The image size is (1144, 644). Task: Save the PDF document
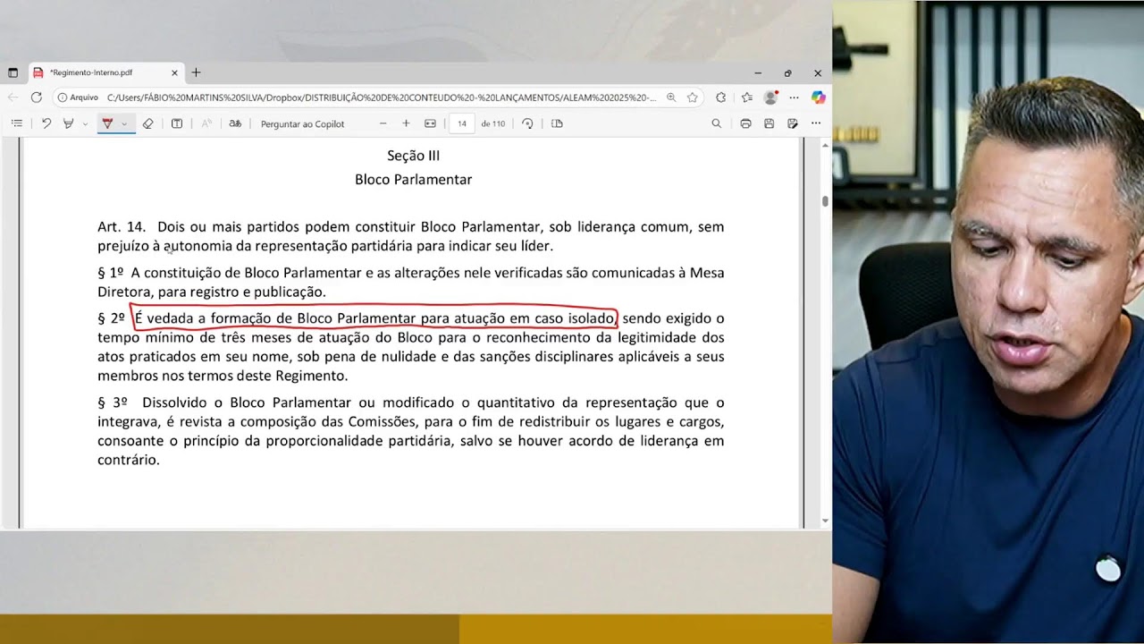[769, 123]
